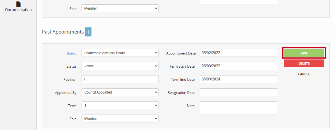Click the Term Start Date field

point(238,66)
